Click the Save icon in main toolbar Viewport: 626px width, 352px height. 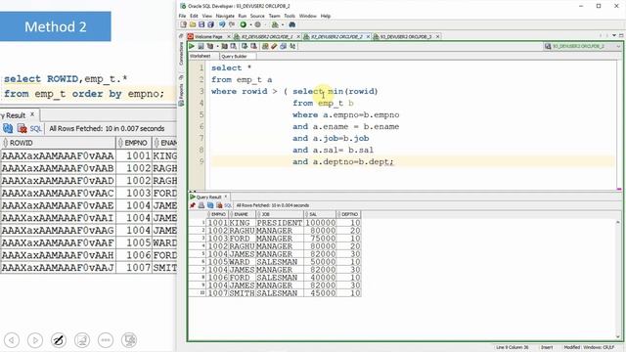201,24
